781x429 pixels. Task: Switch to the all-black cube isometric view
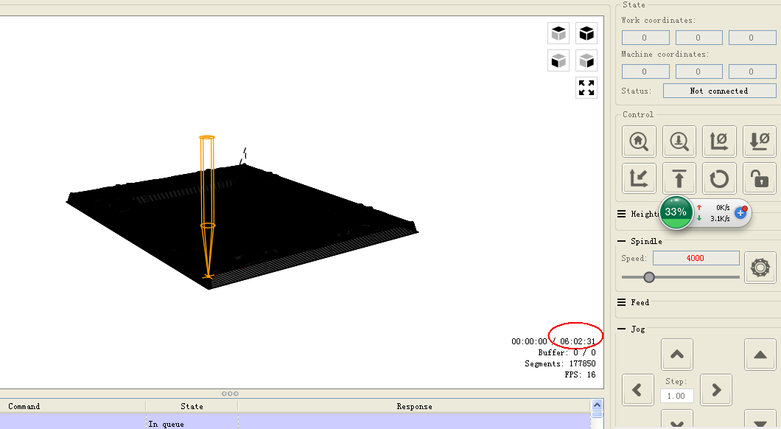[x=586, y=33]
